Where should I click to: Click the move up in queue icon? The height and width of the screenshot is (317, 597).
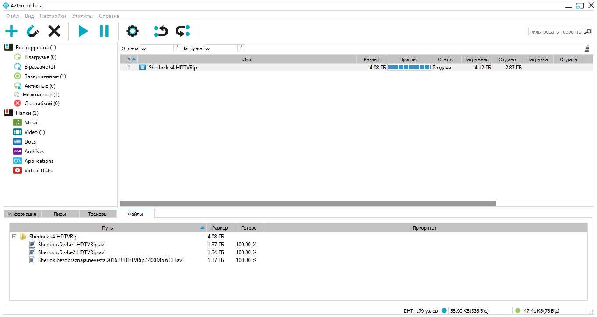point(161,31)
